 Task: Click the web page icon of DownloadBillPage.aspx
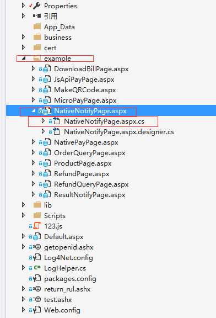point(47,69)
